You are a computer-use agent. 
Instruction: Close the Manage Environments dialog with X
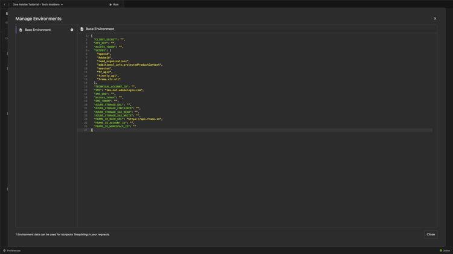[x=435, y=19]
